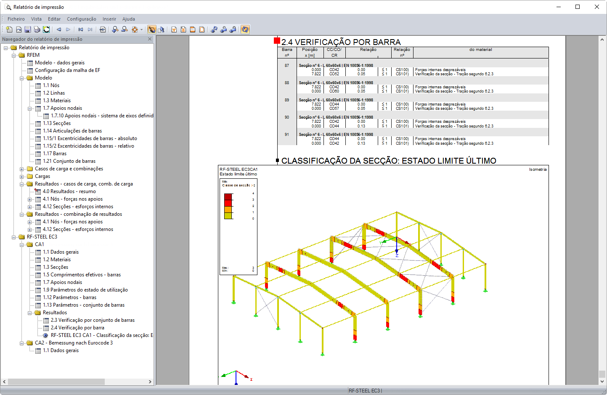Screen dimensions: 607x395
Task: Click the table icon beside 1.3 Materiais under Modelo
Action: tap(38, 101)
